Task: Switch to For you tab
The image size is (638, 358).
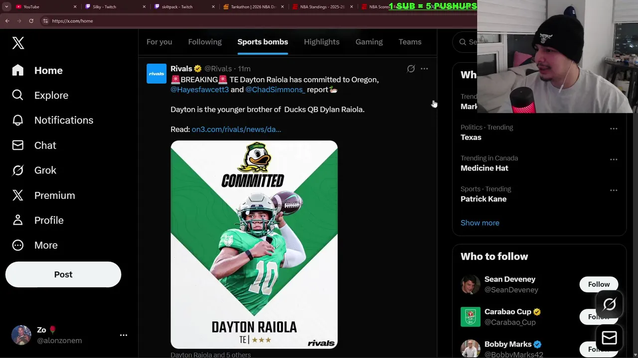Action: (159, 42)
